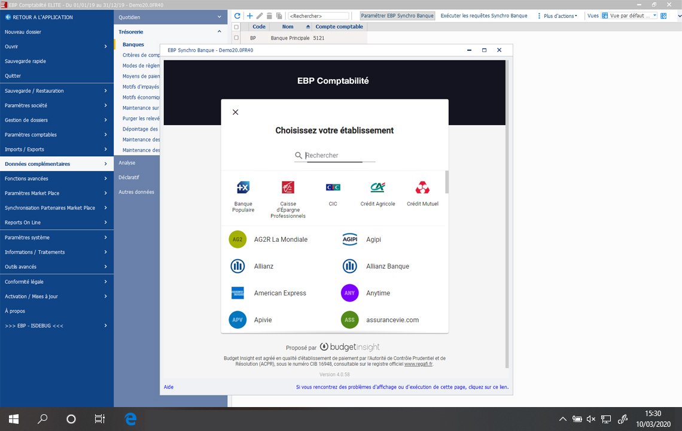Click the plus icon to add a bank
Image resolution: width=682 pixels, height=431 pixels.
(250, 16)
